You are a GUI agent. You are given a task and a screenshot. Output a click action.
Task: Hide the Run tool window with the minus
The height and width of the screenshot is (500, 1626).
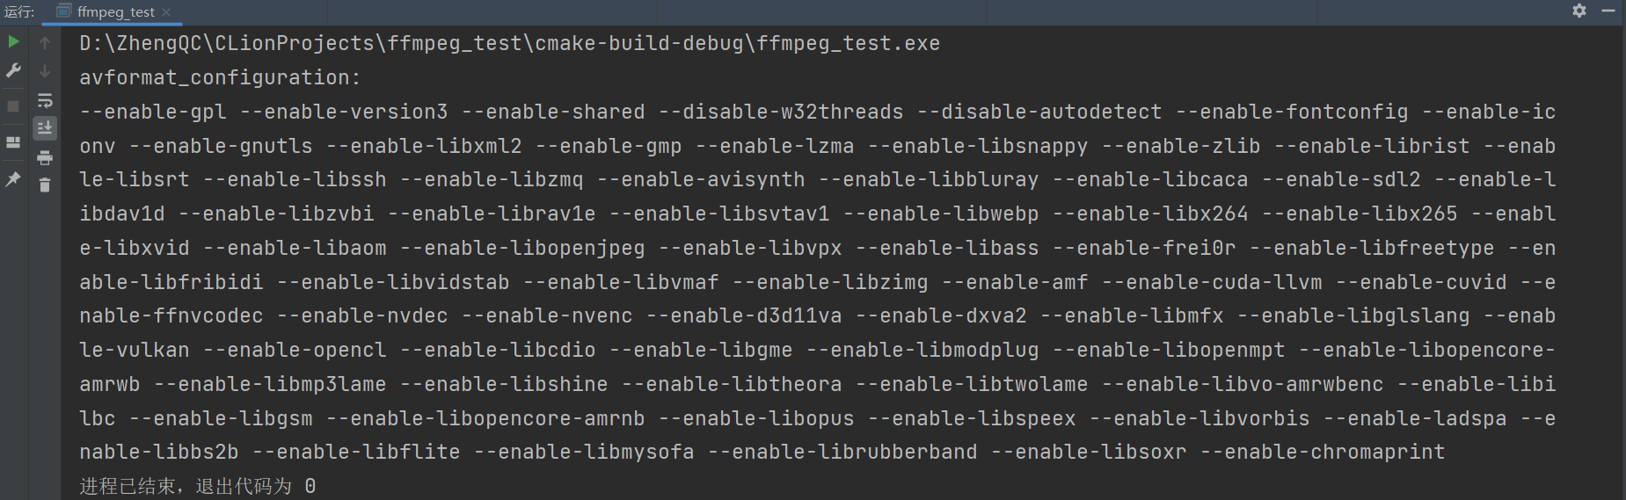1608,11
